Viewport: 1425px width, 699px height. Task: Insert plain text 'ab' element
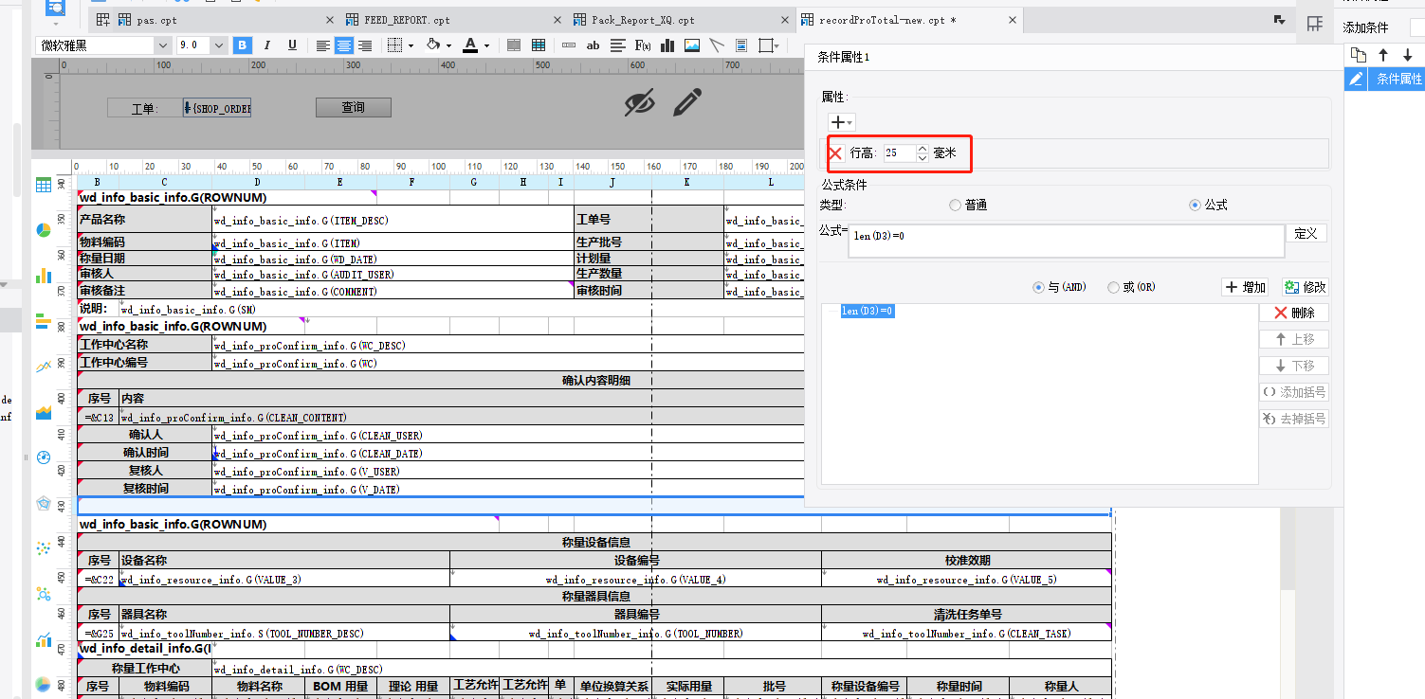(594, 45)
